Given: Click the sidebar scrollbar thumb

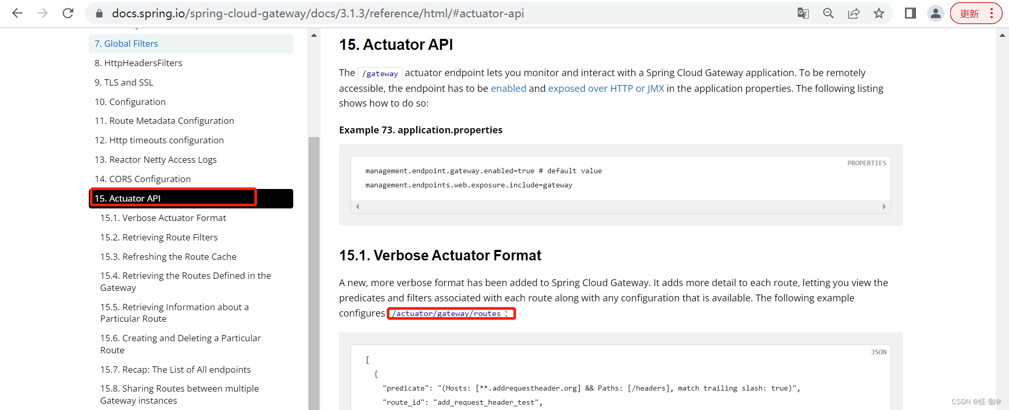Looking at the screenshot, I should (x=314, y=273).
